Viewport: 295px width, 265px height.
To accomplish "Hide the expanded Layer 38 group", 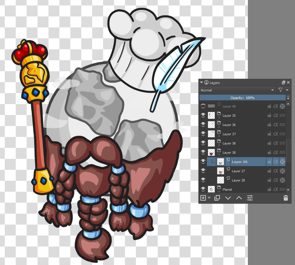I will [203, 152].
